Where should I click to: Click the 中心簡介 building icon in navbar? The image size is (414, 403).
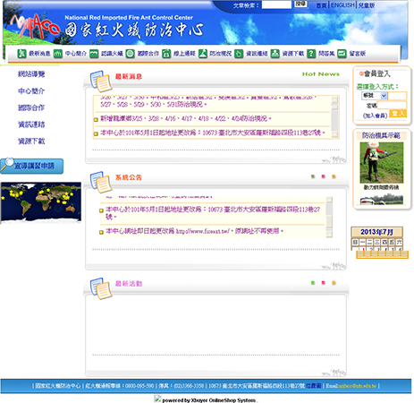[58, 54]
